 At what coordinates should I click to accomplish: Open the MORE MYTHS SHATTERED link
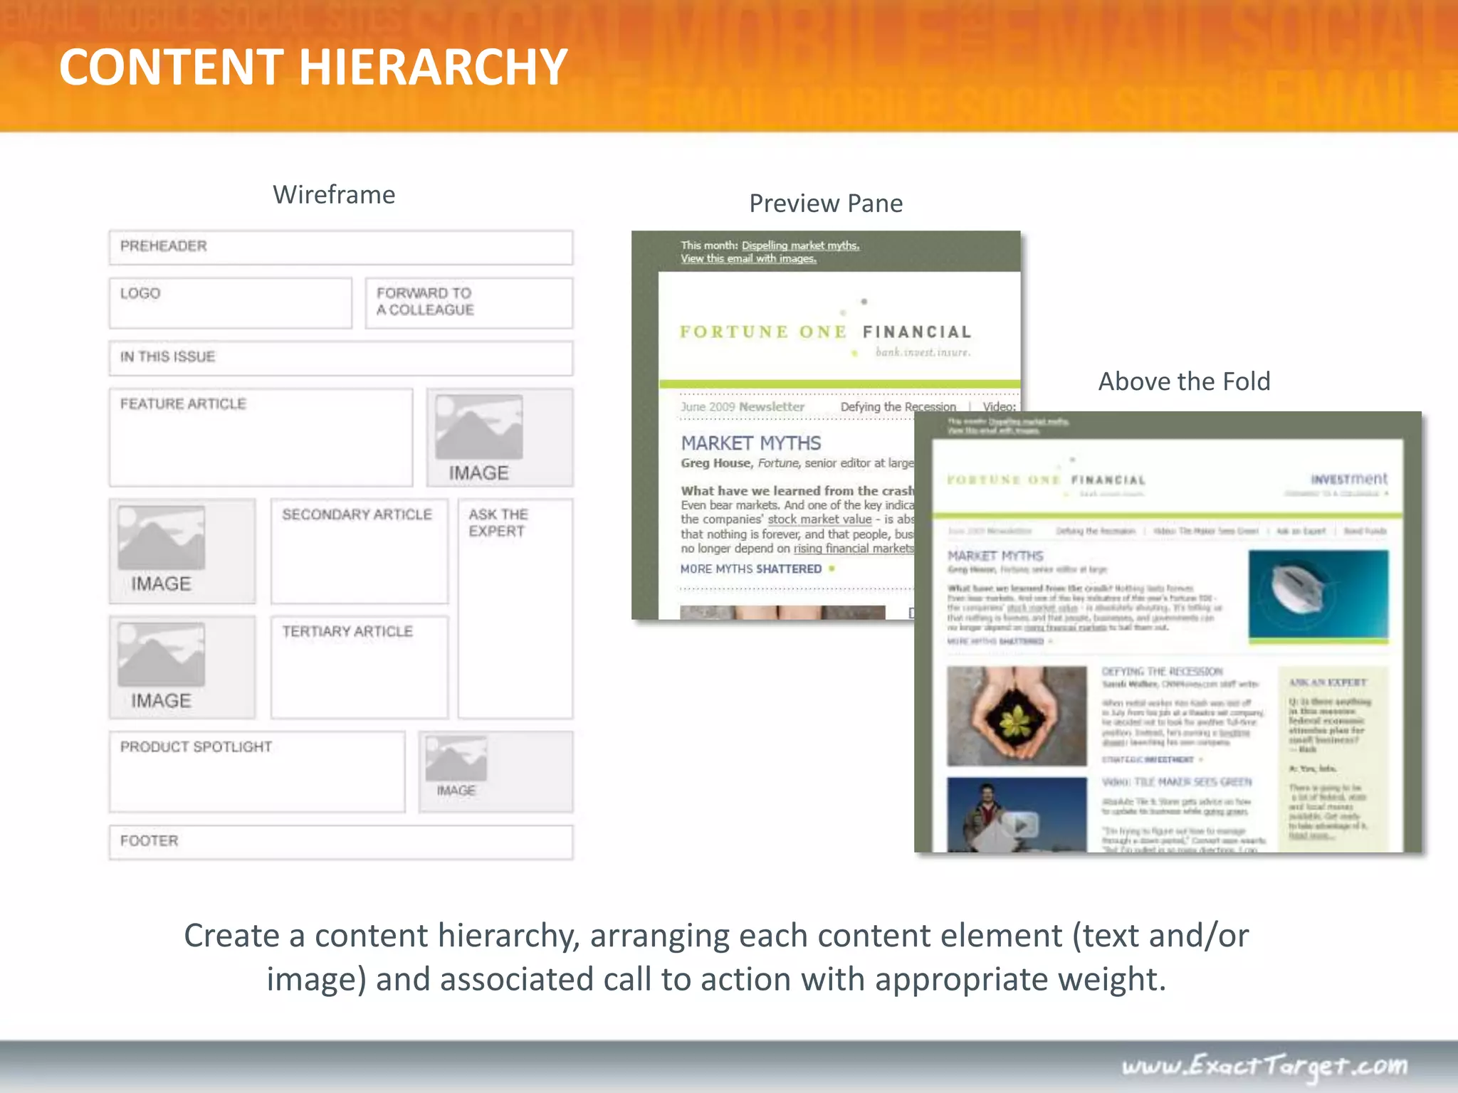pos(757,569)
